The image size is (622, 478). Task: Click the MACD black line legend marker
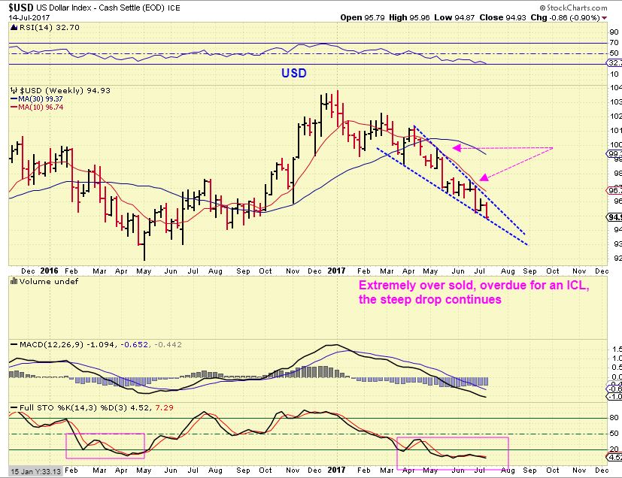click(x=14, y=345)
